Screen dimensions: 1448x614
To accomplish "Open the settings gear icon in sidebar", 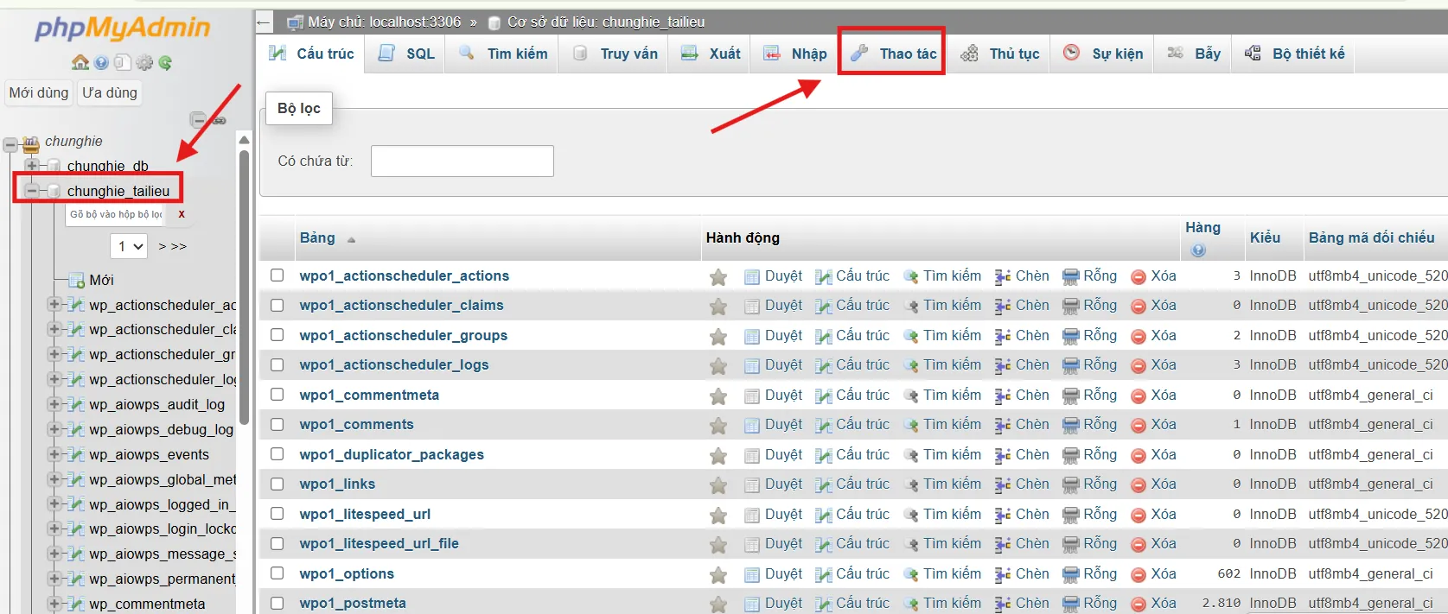I will coord(144,62).
